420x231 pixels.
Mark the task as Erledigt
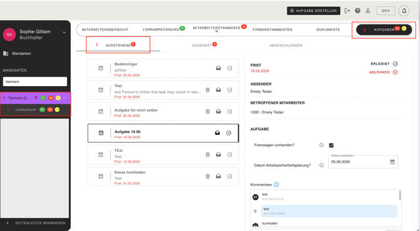click(x=384, y=64)
